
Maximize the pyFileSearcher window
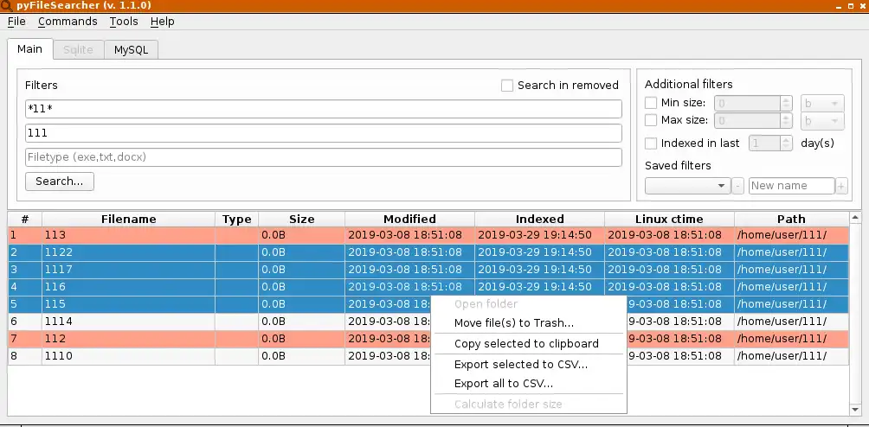click(x=851, y=5)
